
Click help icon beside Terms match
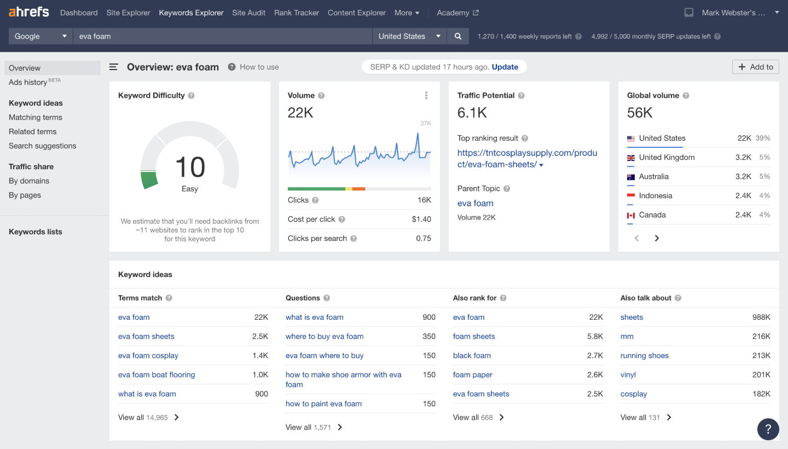click(x=169, y=298)
